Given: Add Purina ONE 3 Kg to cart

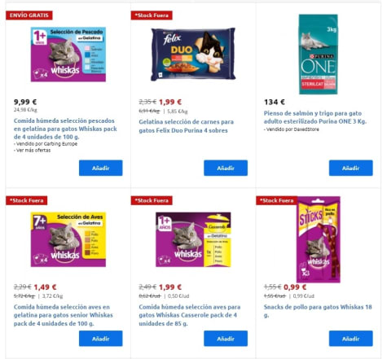Looking at the screenshot, I should tap(351, 168).
